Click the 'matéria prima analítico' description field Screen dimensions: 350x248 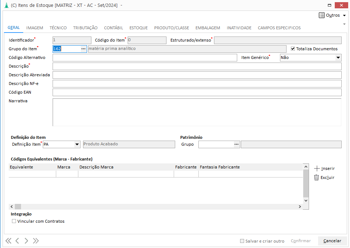[x=187, y=49]
